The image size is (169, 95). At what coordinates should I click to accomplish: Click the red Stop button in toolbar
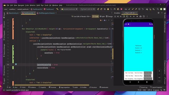coord(121,9)
